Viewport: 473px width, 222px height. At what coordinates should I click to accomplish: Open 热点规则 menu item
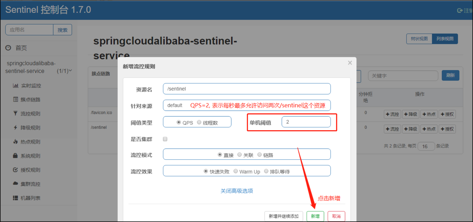click(30, 142)
